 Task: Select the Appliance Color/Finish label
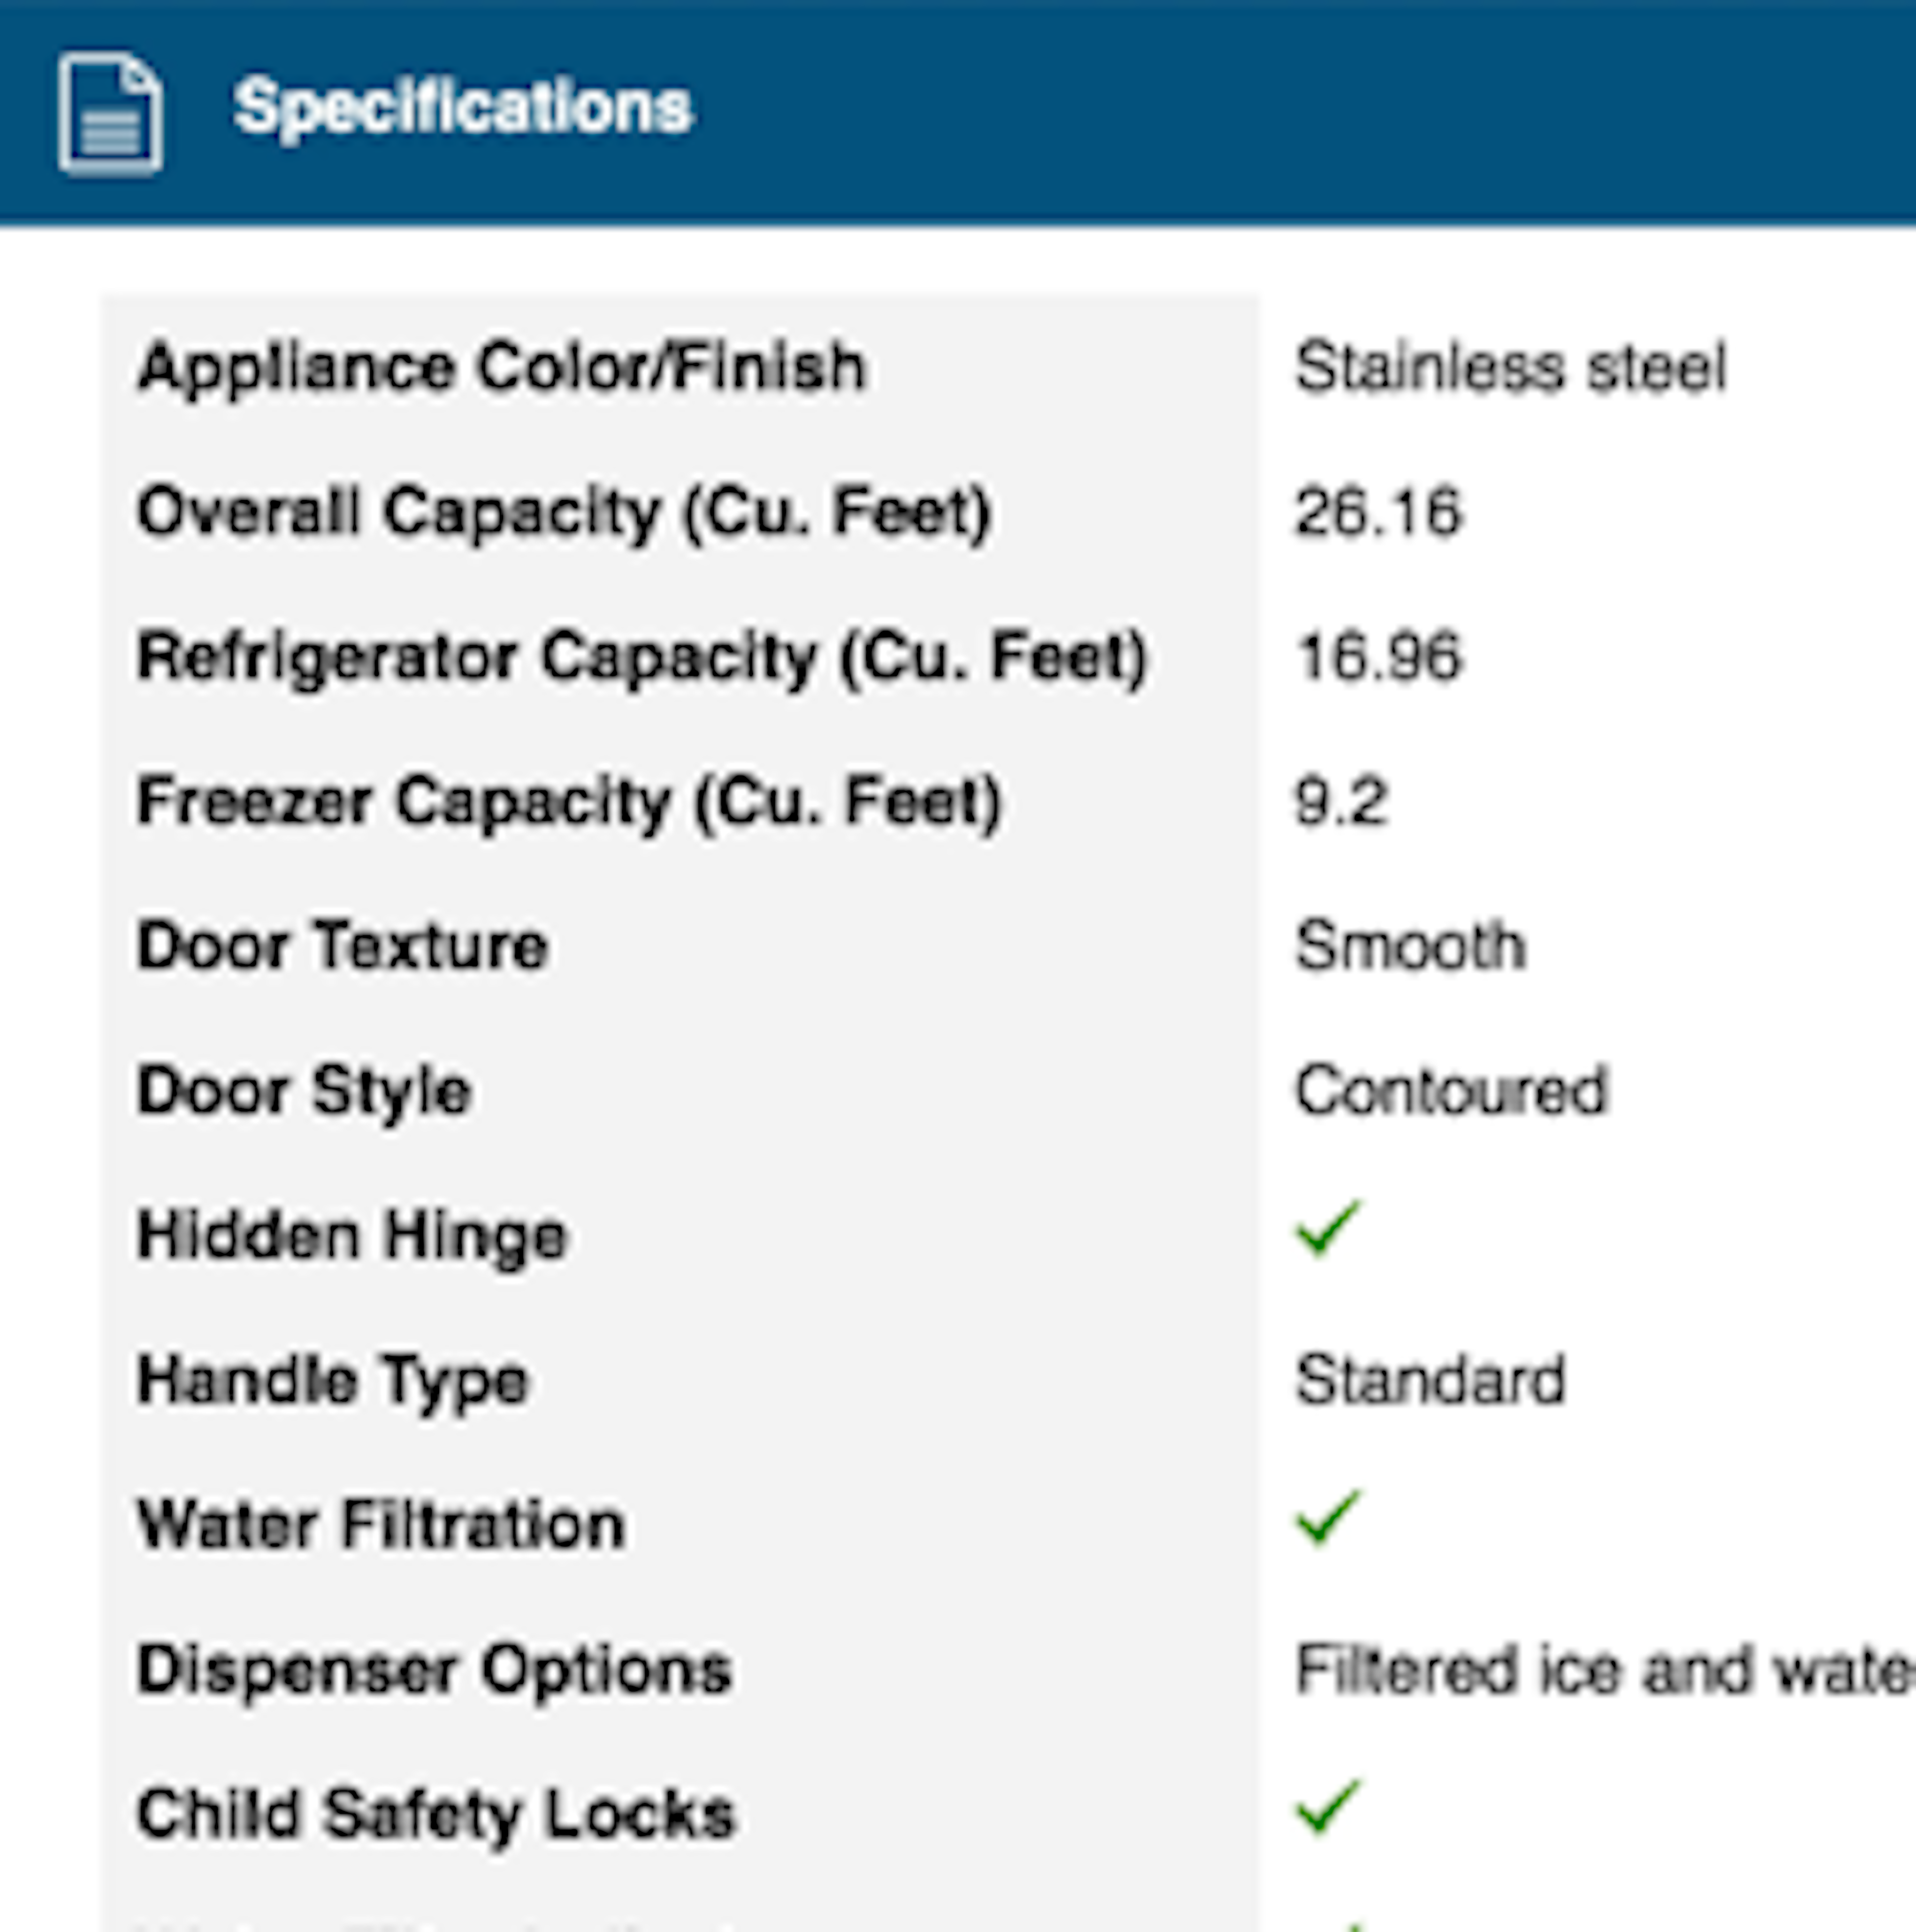[501, 368]
